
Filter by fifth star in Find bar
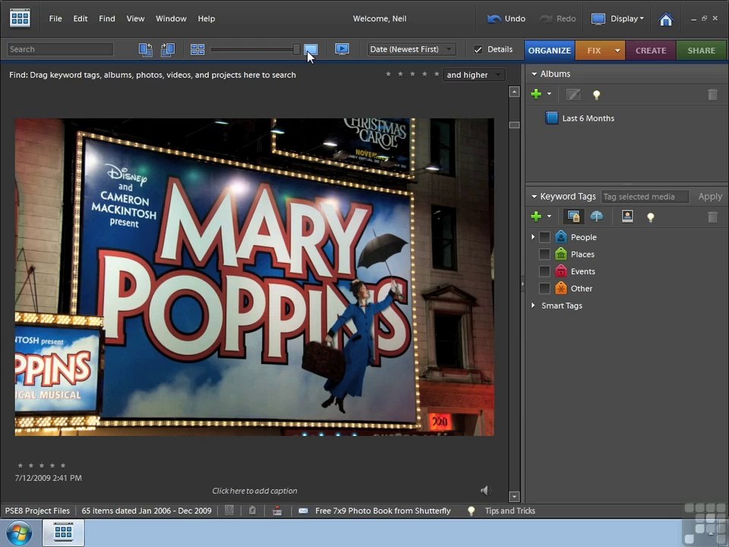(437, 74)
